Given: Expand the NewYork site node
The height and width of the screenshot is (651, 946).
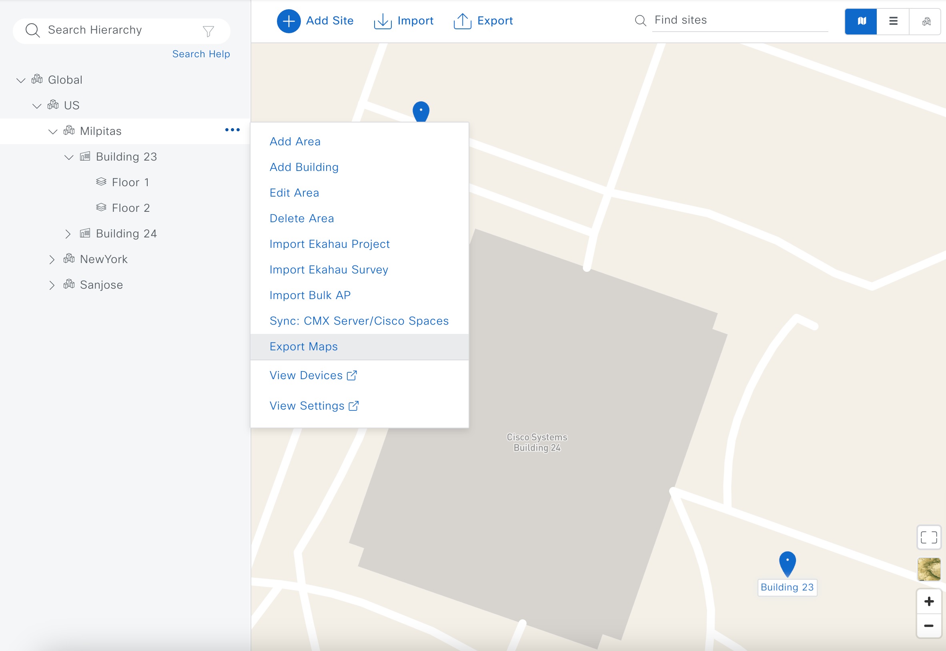Looking at the screenshot, I should [x=52, y=259].
